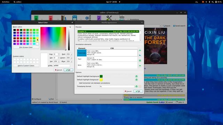Click the blue undo arrow beside CSS table
This screenshot has height=125, width=223.
(x=140, y=55)
